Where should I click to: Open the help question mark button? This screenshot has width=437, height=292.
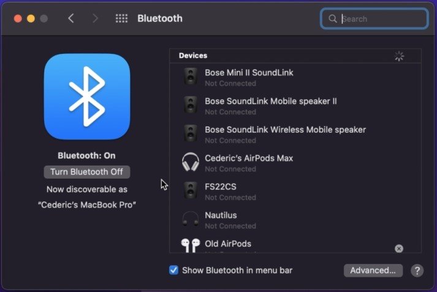point(417,271)
